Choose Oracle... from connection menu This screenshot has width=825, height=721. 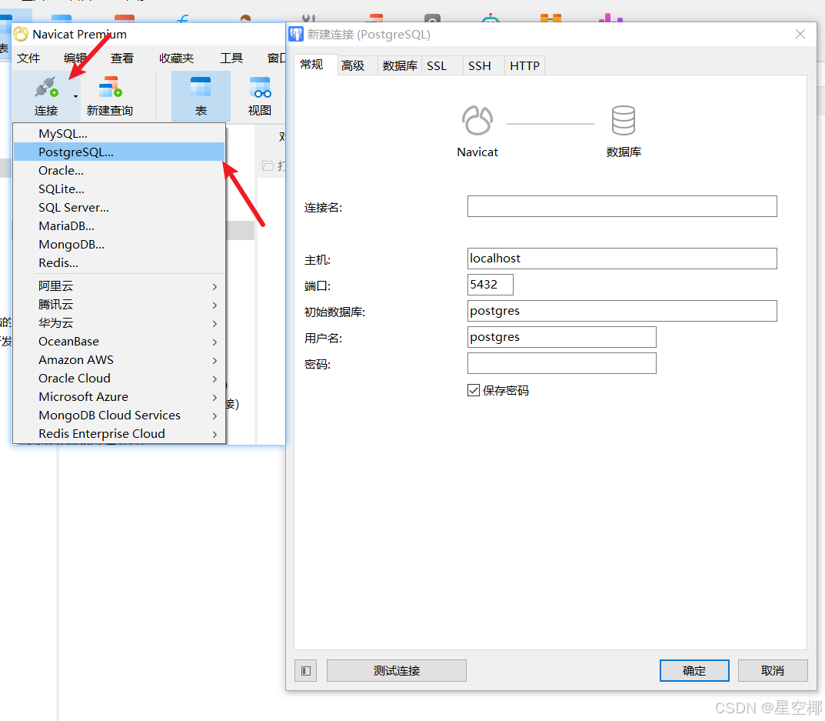tap(119, 170)
